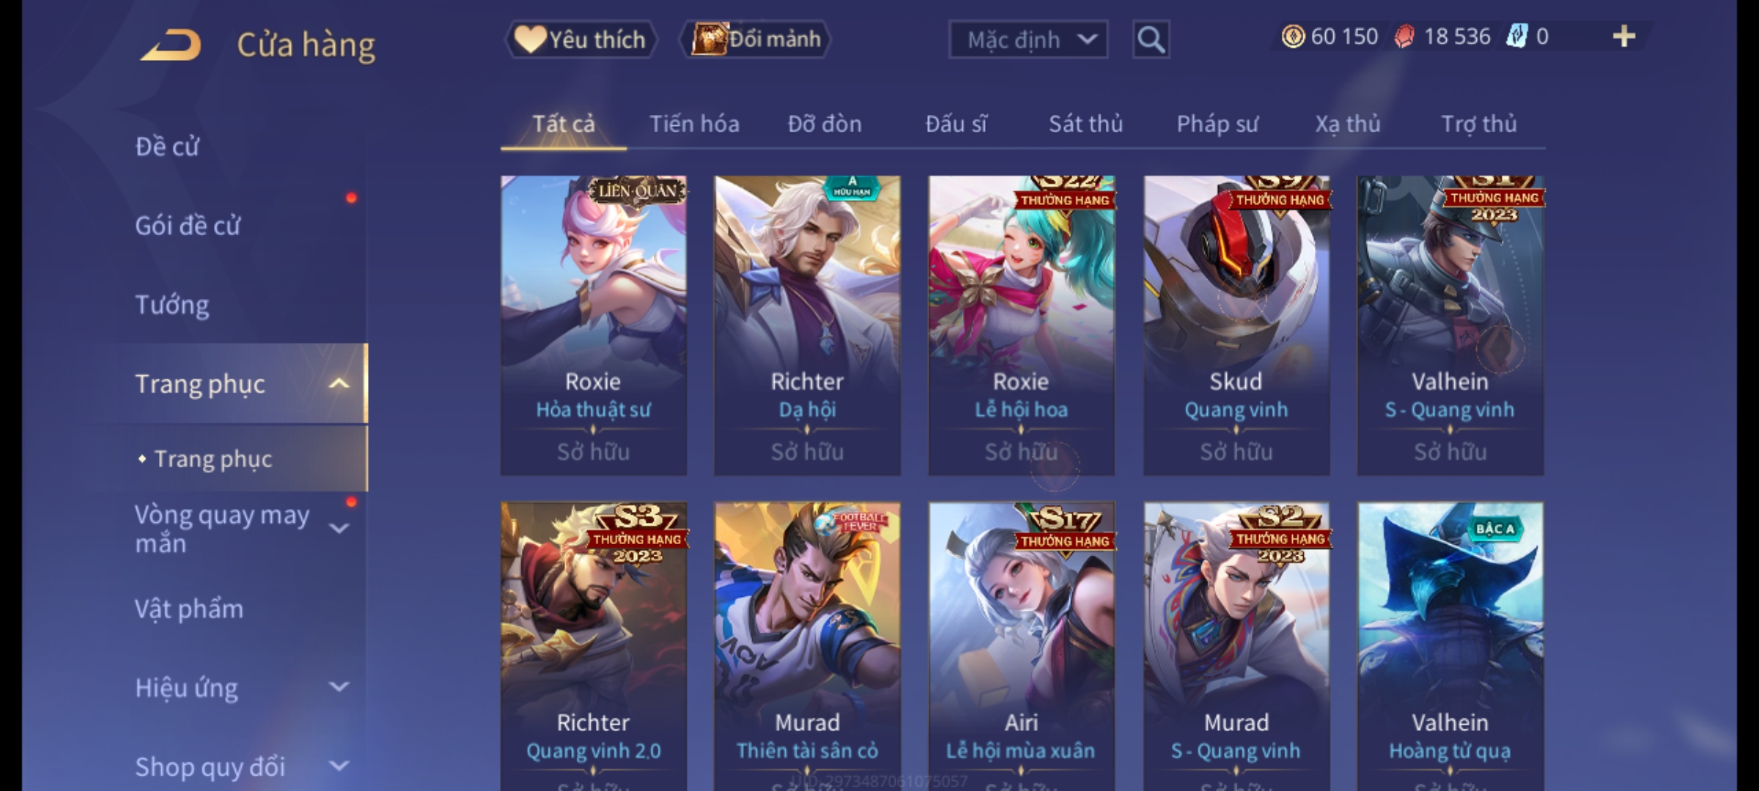This screenshot has width=1759, height=791.
Task: Click the gold coin currency icon
Action: 1293,37
